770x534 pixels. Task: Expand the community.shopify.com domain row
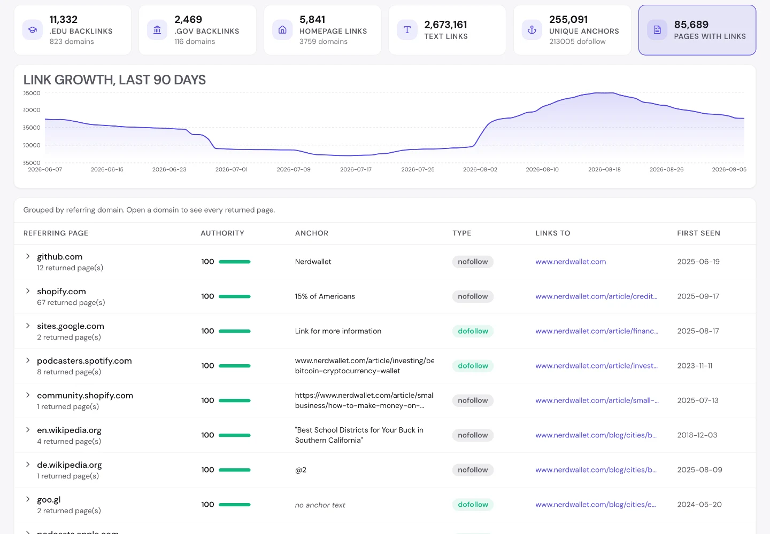(x=28, y=395)
